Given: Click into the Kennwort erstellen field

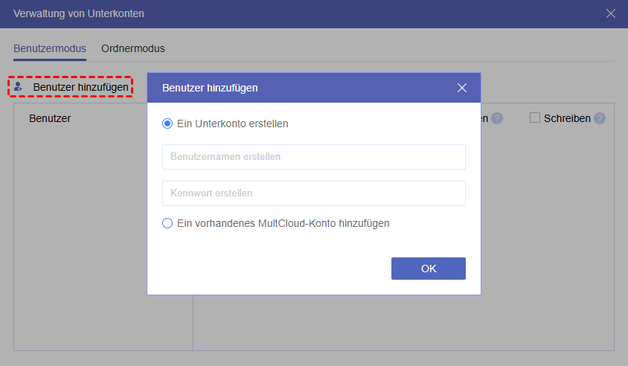Looking at the screenshot, I should 313,193.
